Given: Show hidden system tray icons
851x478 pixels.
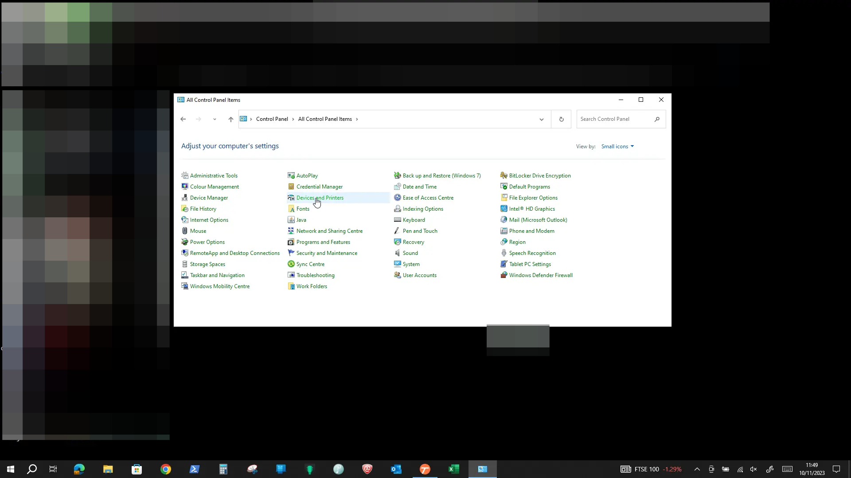Looking at the screenshot, I should pyautogui.click(x=697, y=469).
